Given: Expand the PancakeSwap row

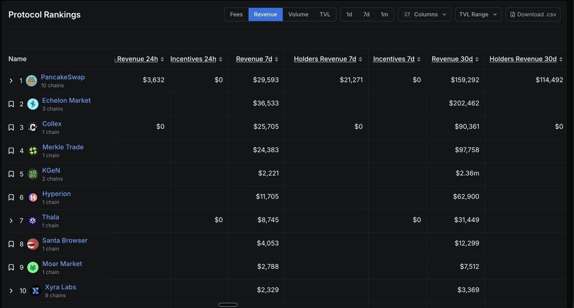Looking at the screenshot, I should click(11, 80).
